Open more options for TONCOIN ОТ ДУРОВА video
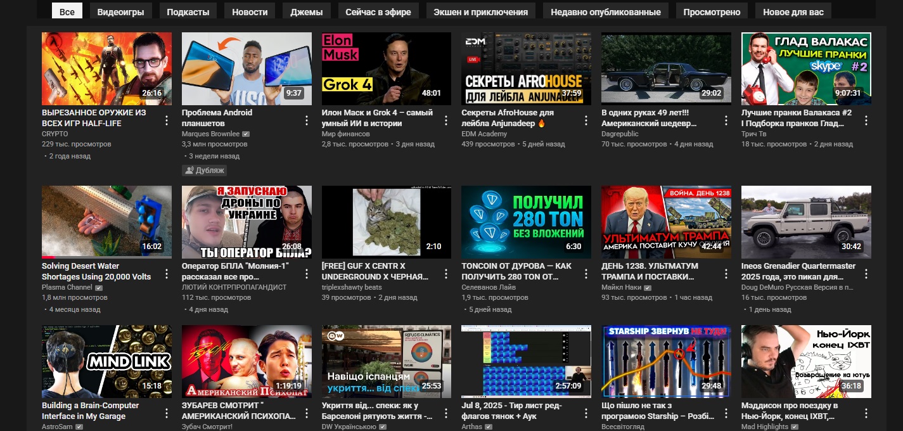This screenshot has height=431, width=903. coord(586,273)
